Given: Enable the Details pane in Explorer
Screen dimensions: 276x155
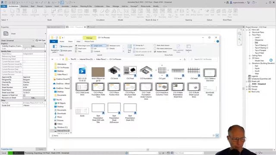Looking at the screenshot, I should tap(66, 51).
